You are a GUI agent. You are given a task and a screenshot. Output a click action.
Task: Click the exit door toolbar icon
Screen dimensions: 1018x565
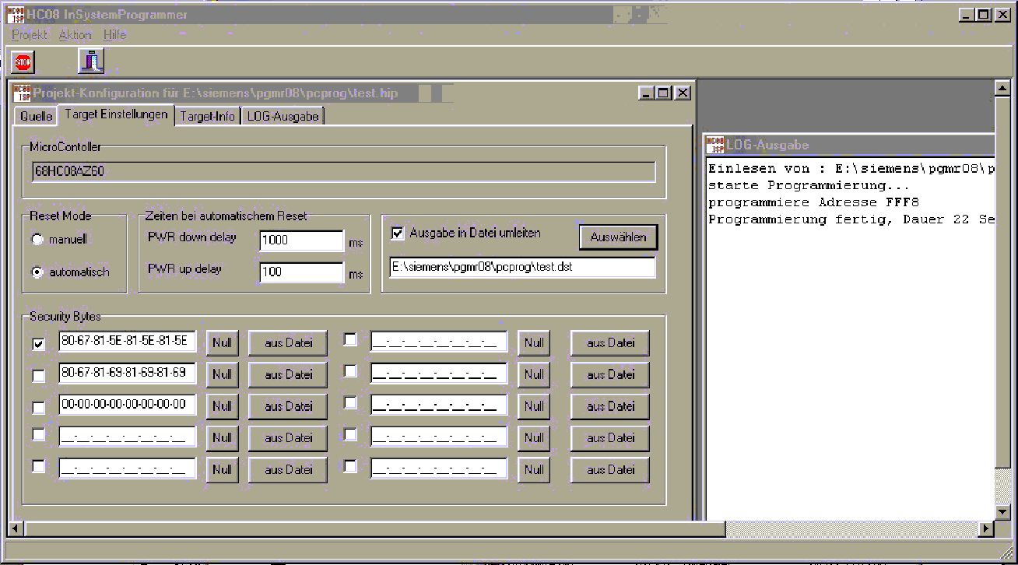tap(91, 61)
